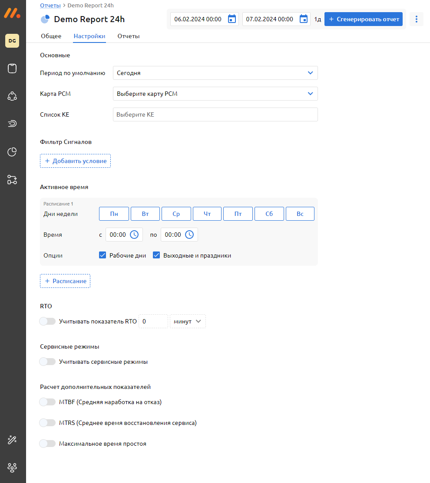Screen dimensions: 430x483
Task: Click the Список КЕ input field
Action: pos(215,114)
